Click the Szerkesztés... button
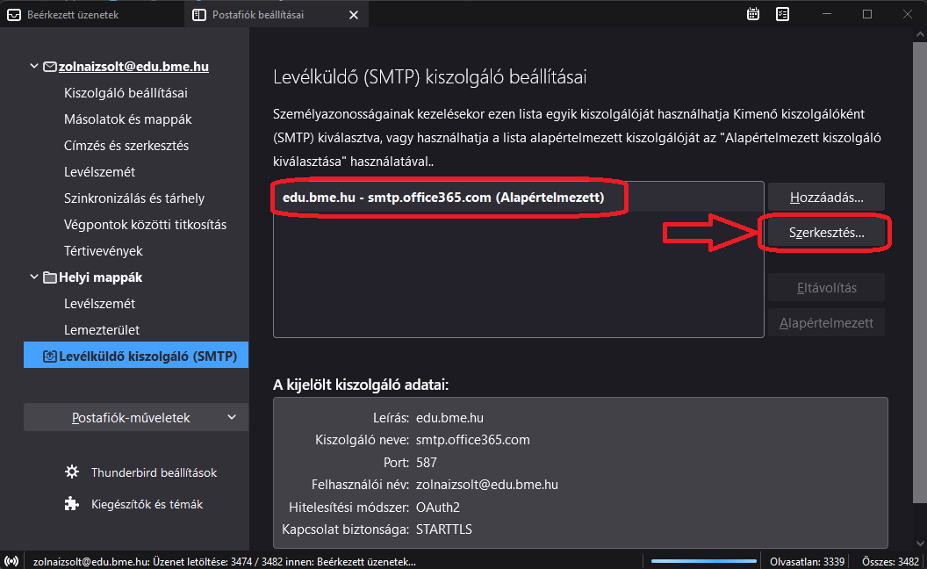 tap(827, 233)
